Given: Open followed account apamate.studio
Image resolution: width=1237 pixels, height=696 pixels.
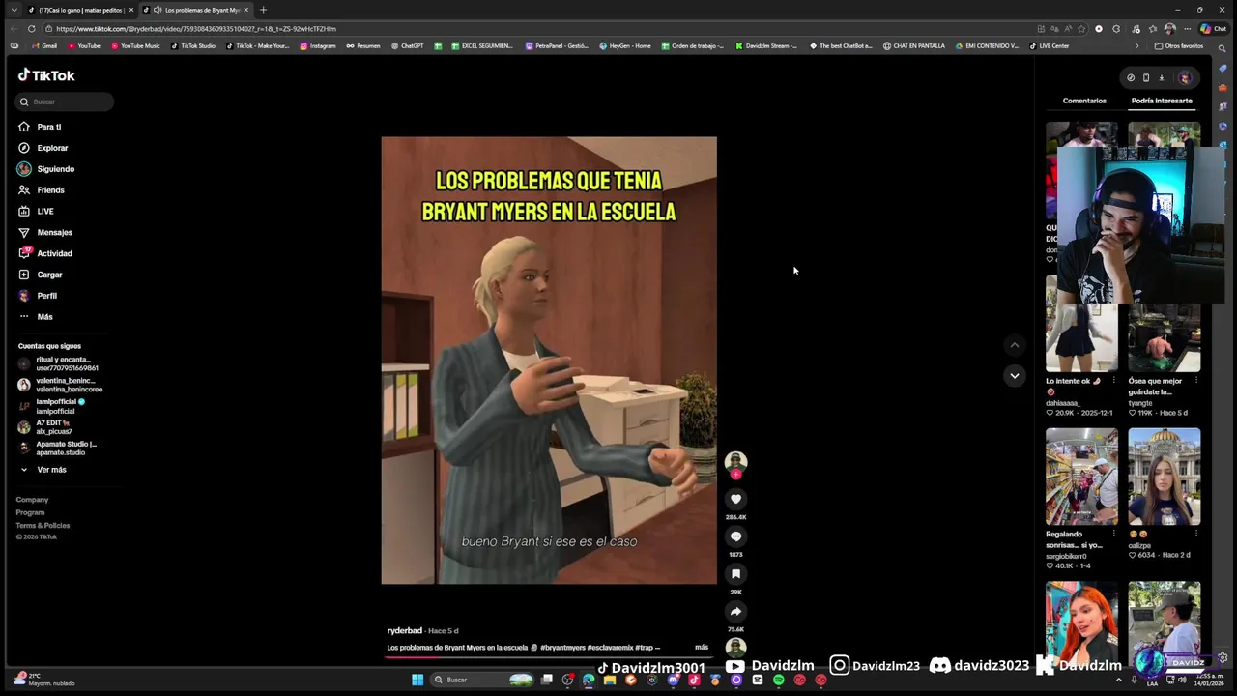Looking at the screenshot, I should point(58,449).
